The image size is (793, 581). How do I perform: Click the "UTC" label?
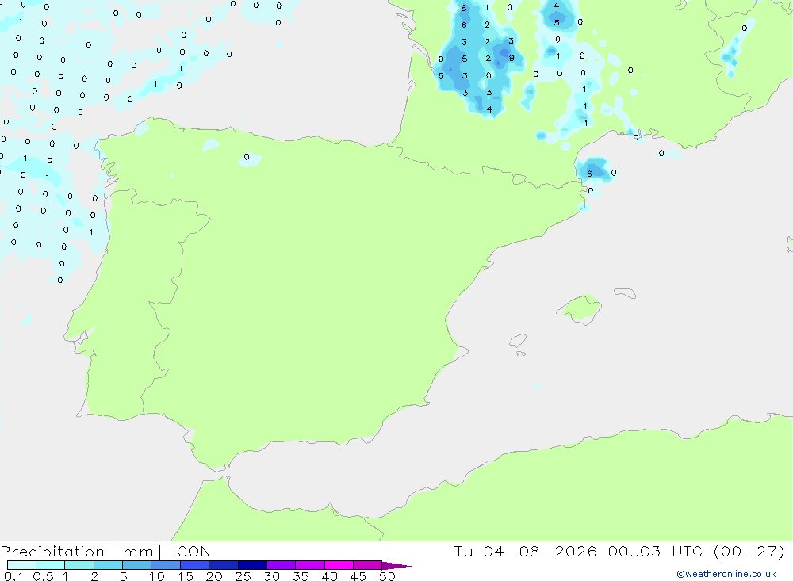pos(688,551)
